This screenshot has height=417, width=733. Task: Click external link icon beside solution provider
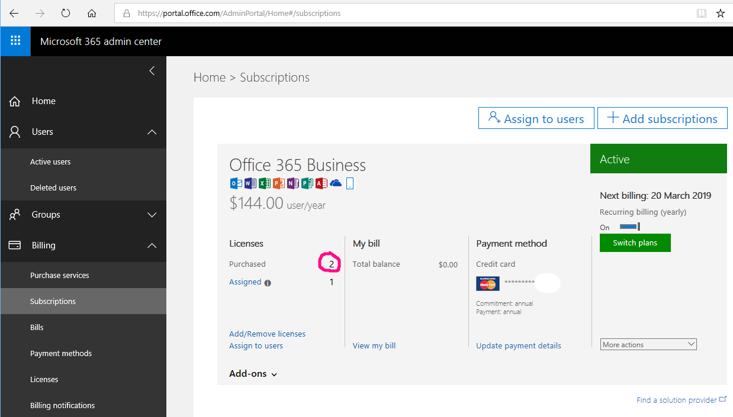[722, 400]
